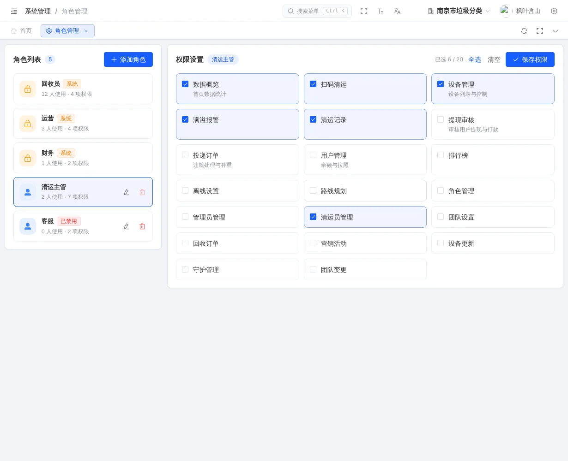The height and width of the screenshot is (461, 568).
Task: Click the lock icon of 回收员 role
Action: [x=28, y=89]
